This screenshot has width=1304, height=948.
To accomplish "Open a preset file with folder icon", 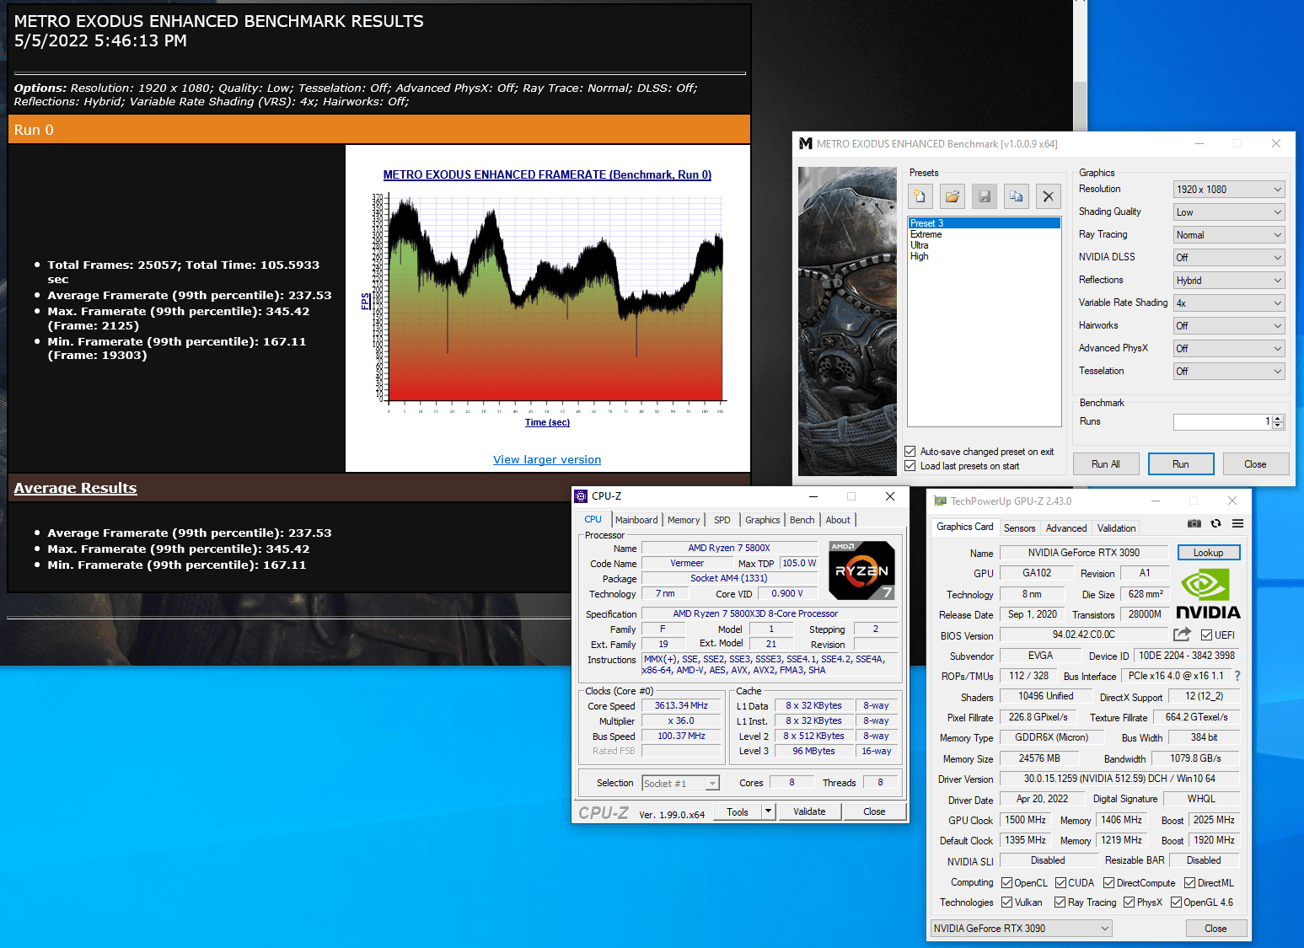I will 952,196.
